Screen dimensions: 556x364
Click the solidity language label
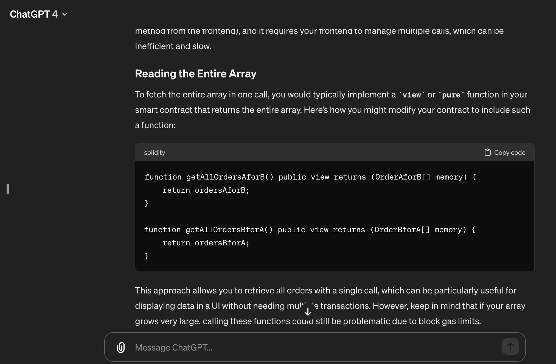click(x=155, y=153)
